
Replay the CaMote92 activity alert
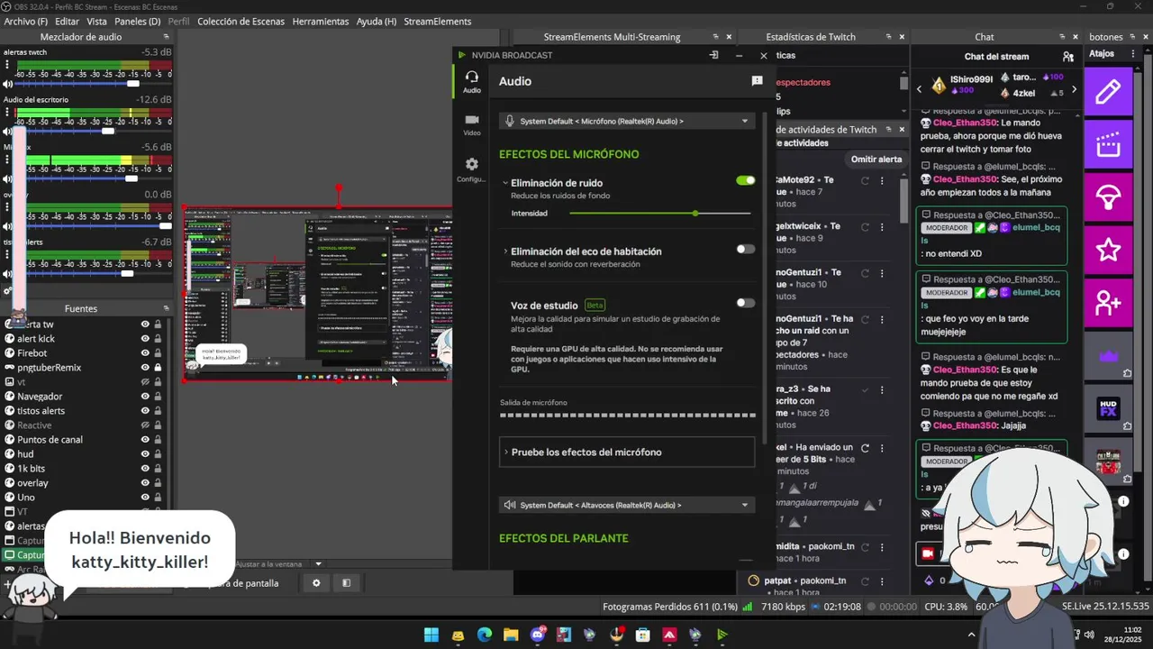point(865,180)
